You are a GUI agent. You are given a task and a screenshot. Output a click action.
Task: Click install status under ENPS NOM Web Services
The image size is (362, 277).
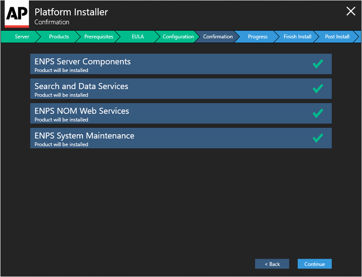coord(61,120)
